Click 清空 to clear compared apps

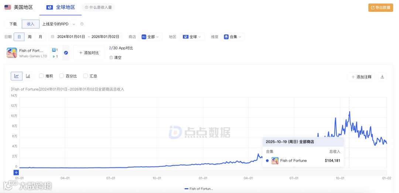tap(115, 58)
